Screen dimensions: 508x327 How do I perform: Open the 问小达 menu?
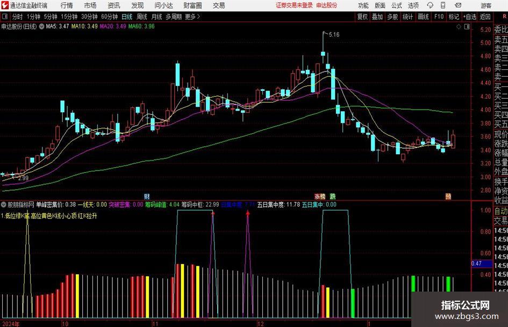pos(163,5)
